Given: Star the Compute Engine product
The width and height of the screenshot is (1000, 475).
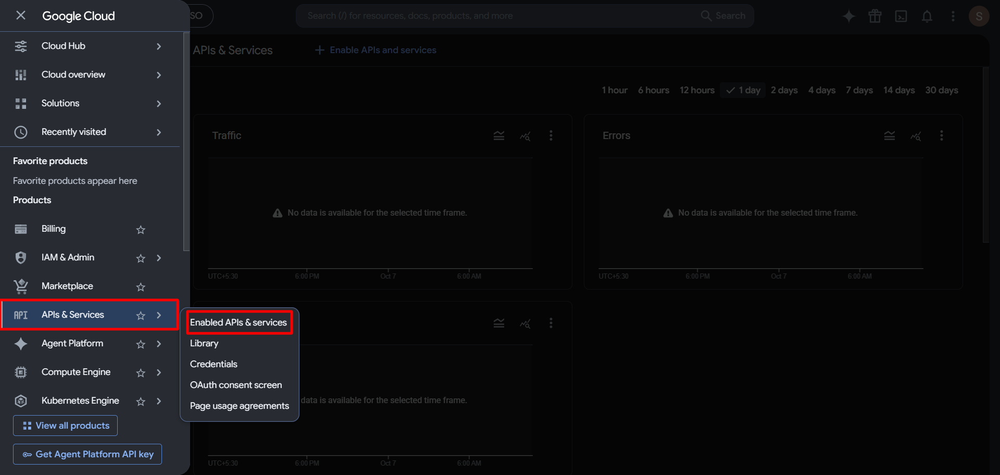Looking at the screenshot, I should (x=141, y=373).
